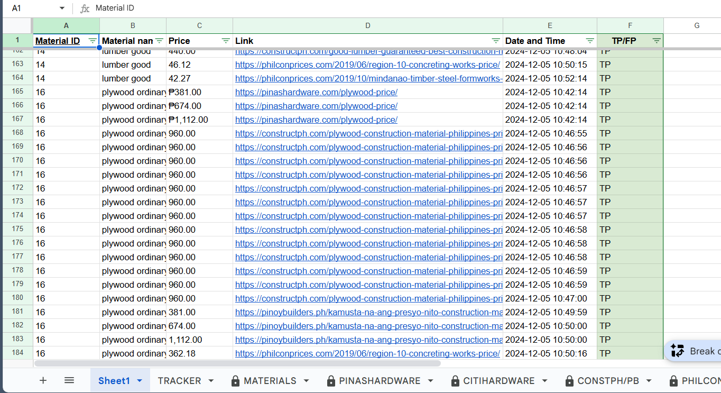Open the all sheets list icon
The height and width of the screenshot is (393, 721).
[69, 380]
